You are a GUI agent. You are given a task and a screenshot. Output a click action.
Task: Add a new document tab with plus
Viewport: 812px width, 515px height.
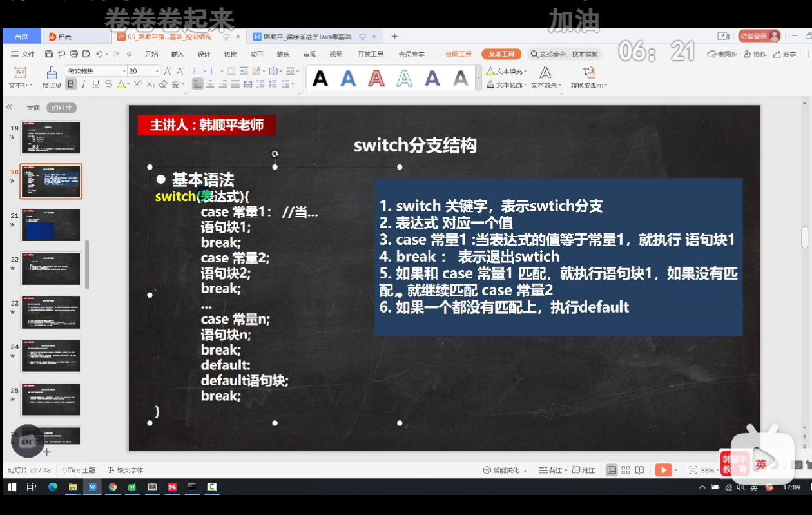[x=394, y=37]
